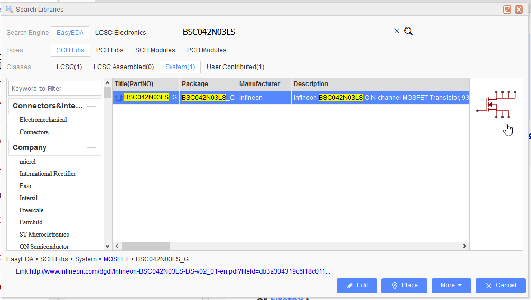The height and width of the screenshot is (300, 531).
Task: Show User Contributed(1) class results
Action: click(x=235, y=67)
